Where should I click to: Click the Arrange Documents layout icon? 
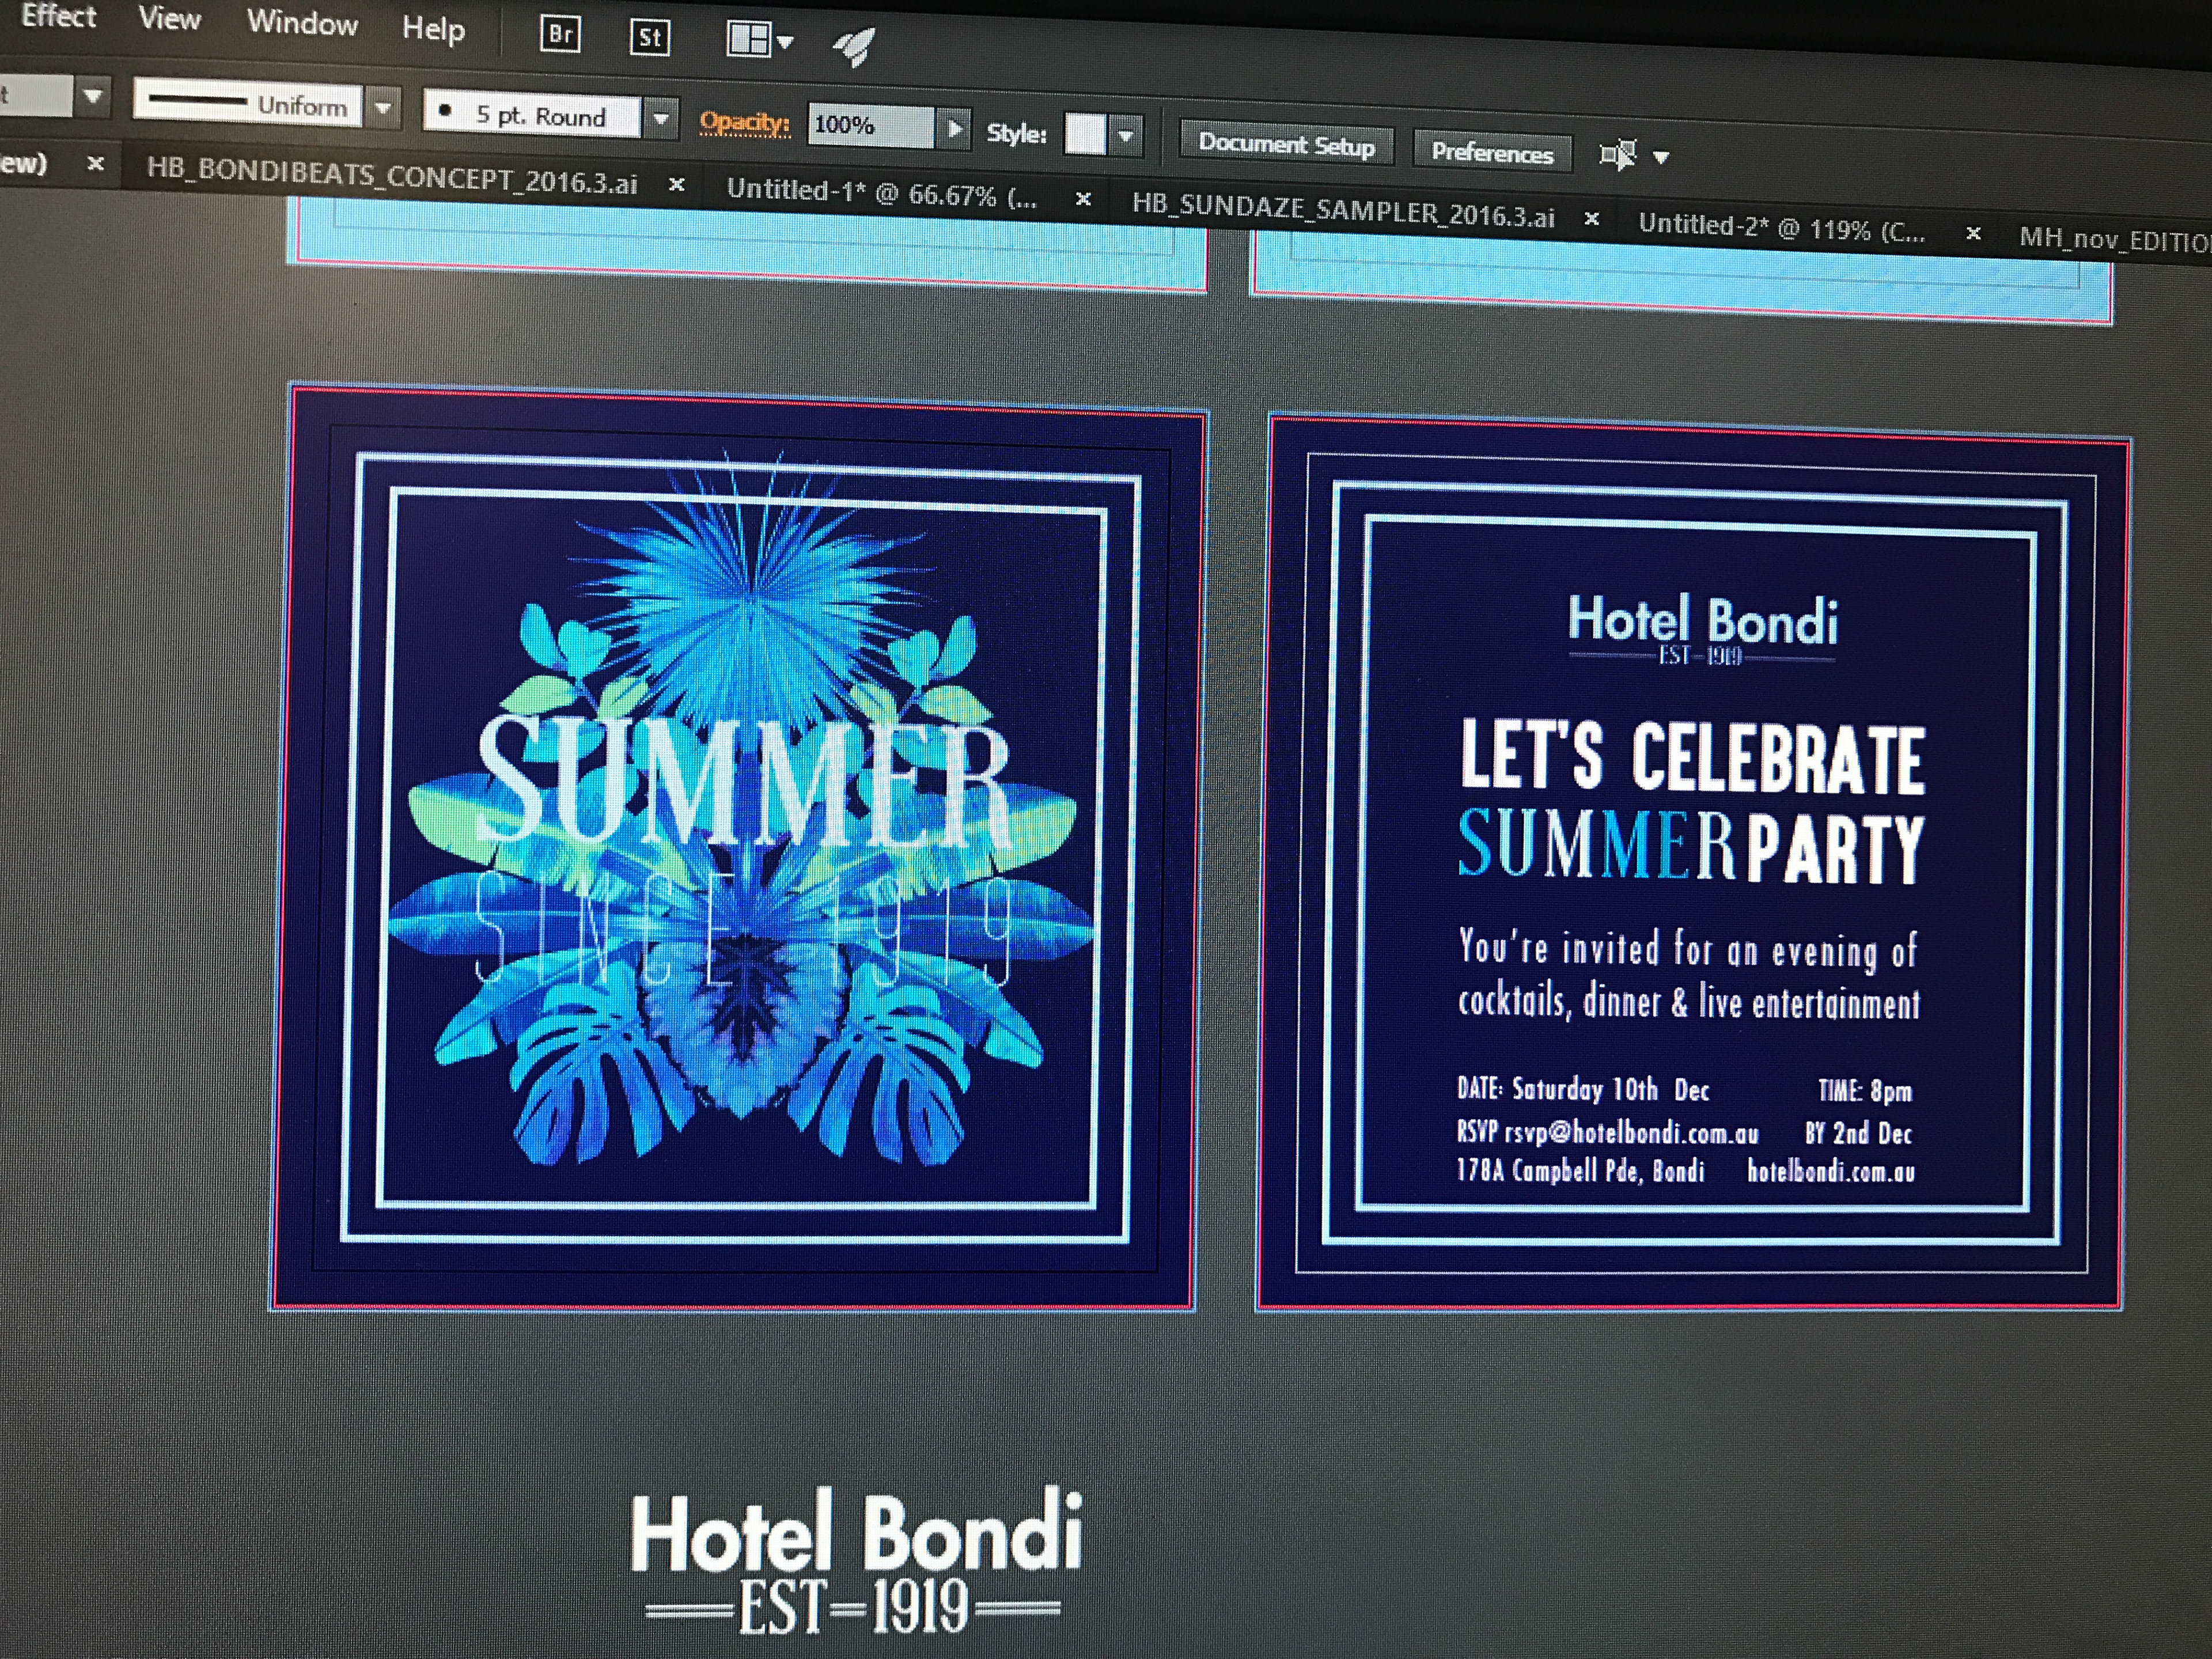pos(749,40)
